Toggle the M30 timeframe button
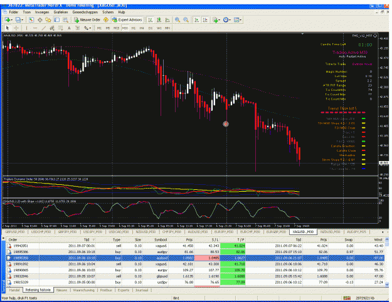 (125, 28)
